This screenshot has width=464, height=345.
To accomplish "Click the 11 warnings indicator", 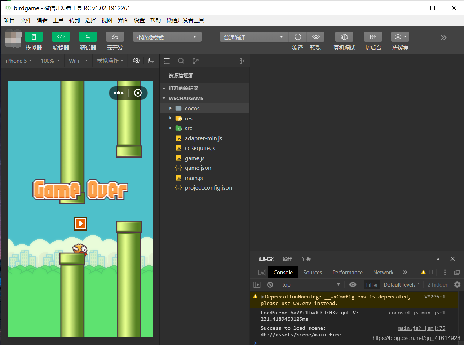I will (x=427, y=273).
